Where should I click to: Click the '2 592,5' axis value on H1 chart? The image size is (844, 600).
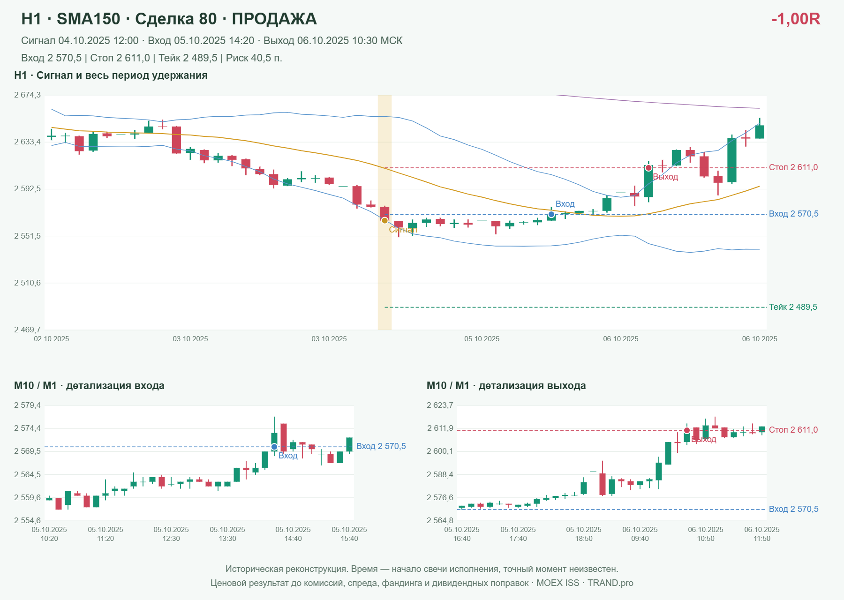click(x=27, y=189)
